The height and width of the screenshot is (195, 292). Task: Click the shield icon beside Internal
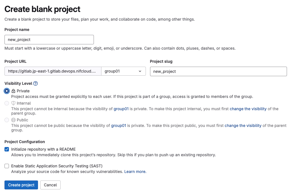click(13, 103)
